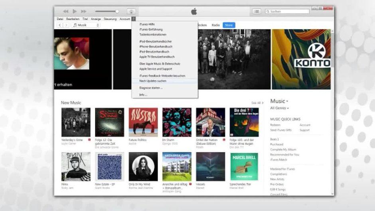Open Complete My Album link
This screenshot has height=211, width=375.
[x=283, y=150]
